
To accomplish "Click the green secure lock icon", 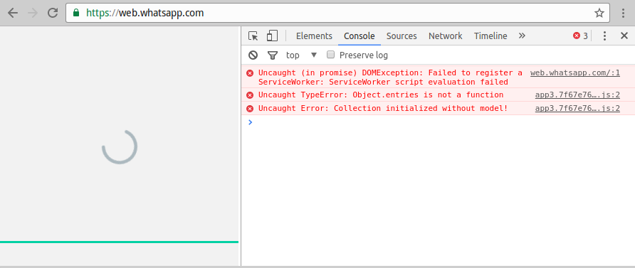I will [75, 13].
